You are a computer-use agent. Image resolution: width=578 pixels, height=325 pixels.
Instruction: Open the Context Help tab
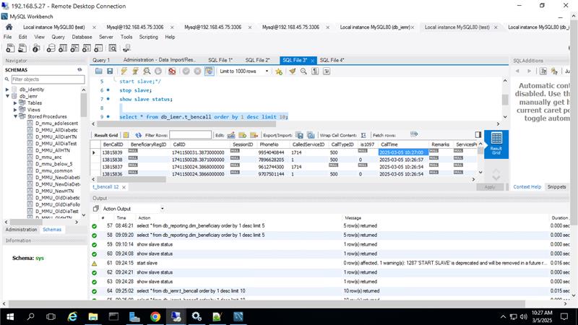click(x=527, y=187)
